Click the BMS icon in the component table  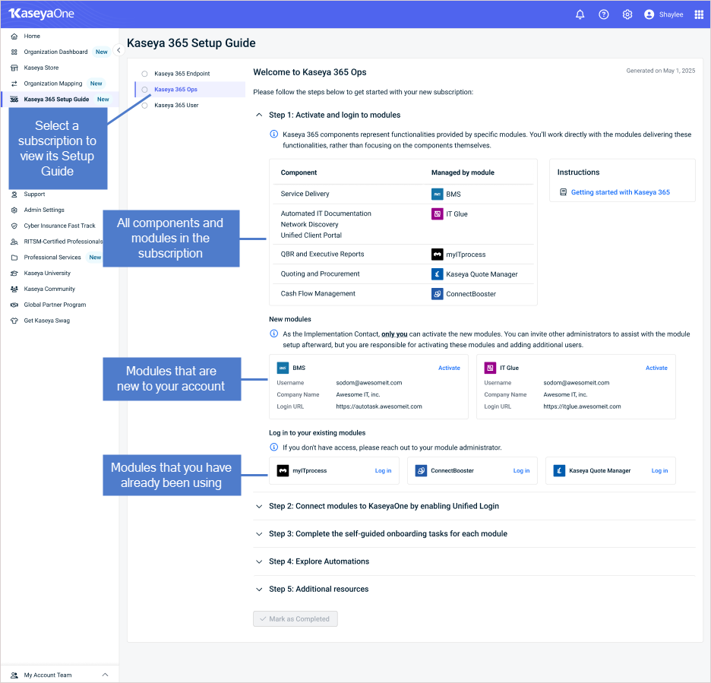[x=437, y=194]
